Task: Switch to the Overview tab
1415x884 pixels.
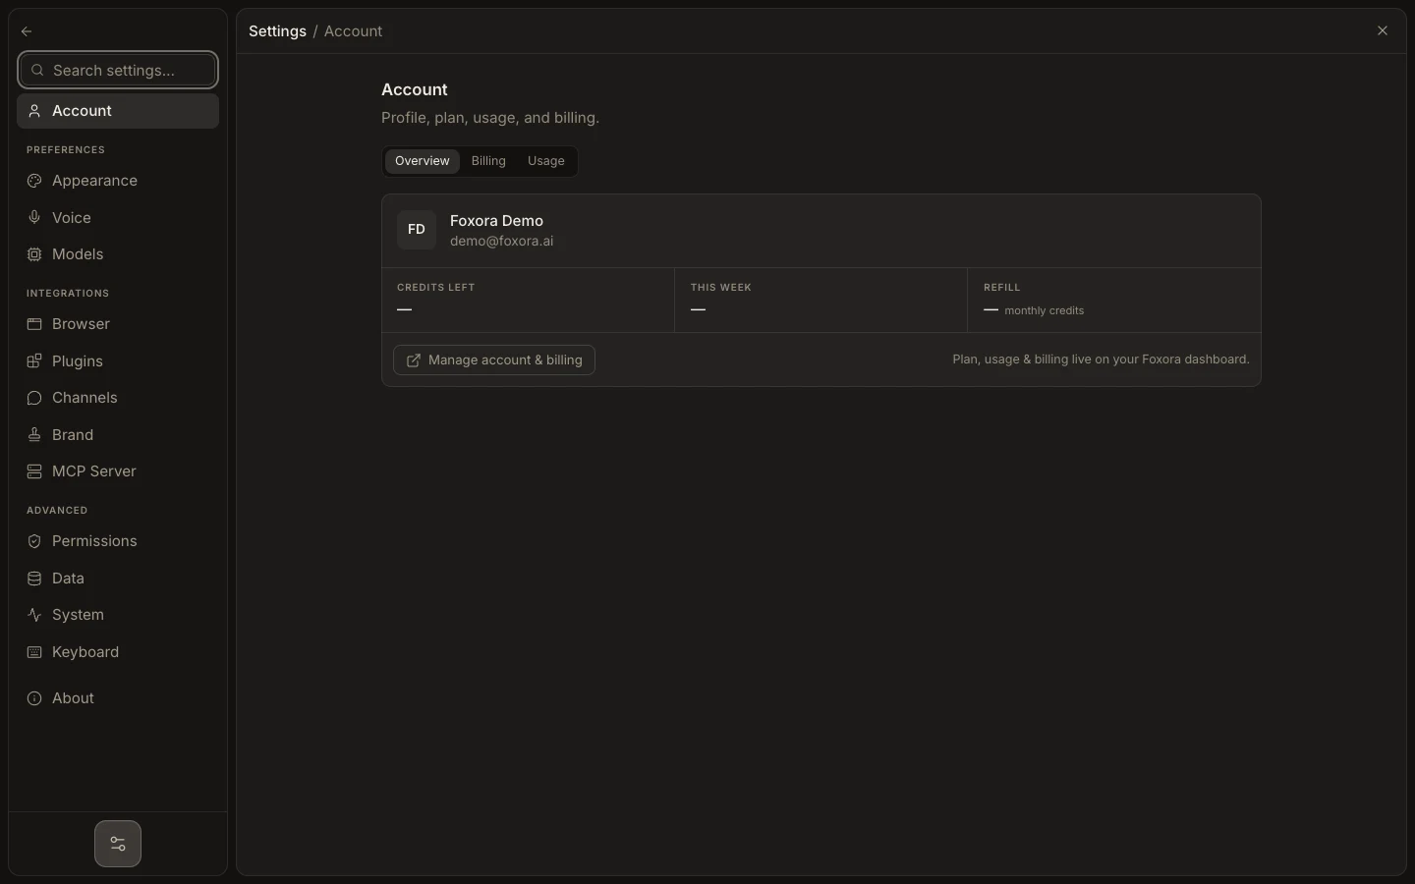Action: (x=423, y=161)
